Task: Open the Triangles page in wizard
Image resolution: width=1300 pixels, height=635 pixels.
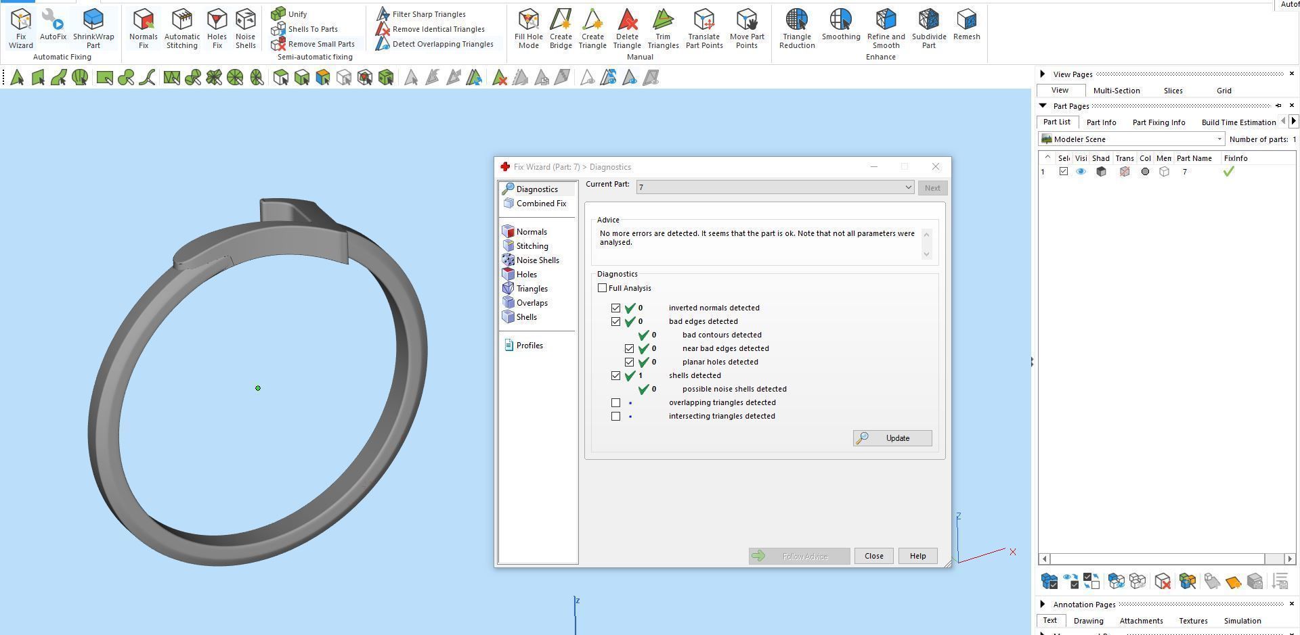Action: [525, 289]
